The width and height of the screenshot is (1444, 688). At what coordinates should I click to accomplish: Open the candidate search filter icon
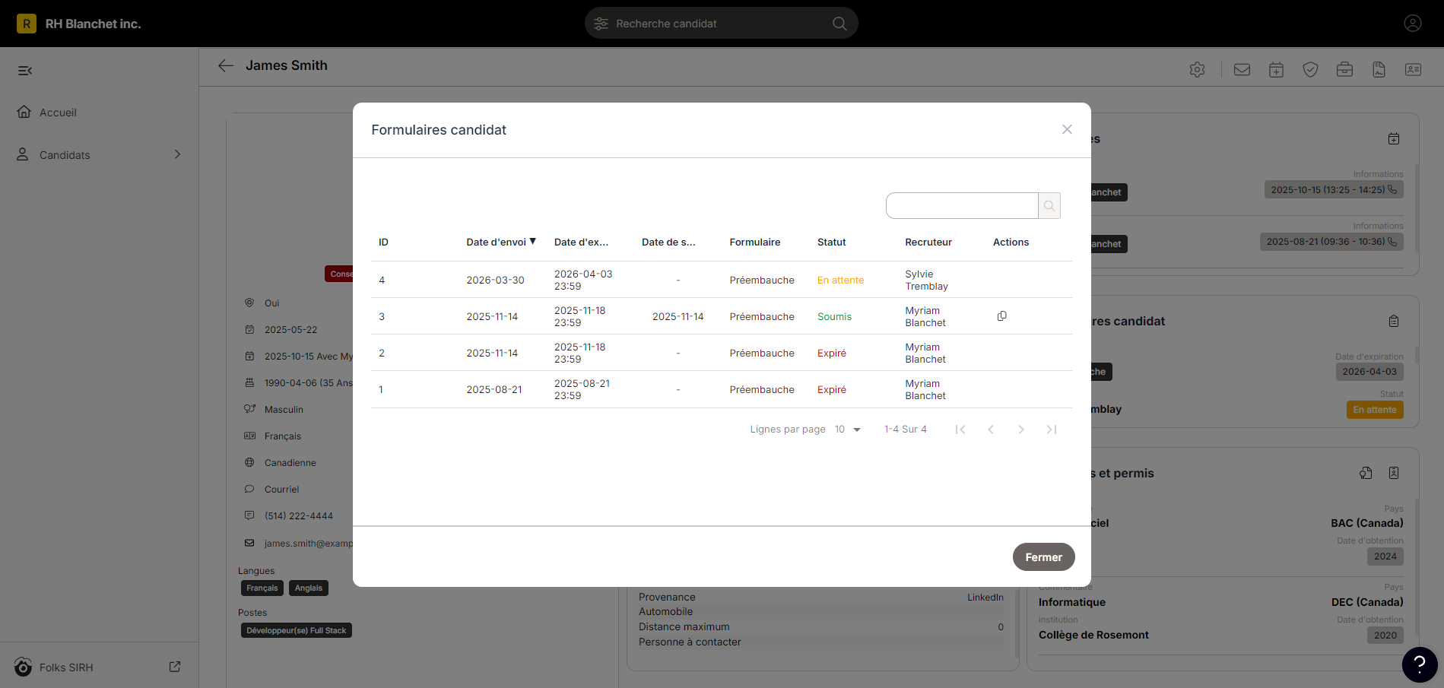[601, 24]
